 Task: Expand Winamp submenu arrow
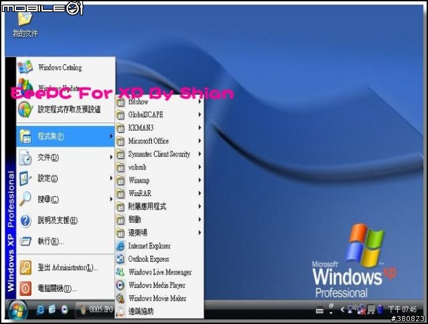click(199, 180)
